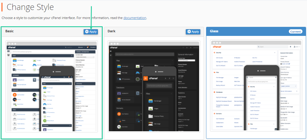Click the Basic style preview thumbnail
This screenshot has height=140, width=307.
52,86
